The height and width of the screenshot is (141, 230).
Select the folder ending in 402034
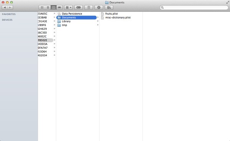[43, 55]
